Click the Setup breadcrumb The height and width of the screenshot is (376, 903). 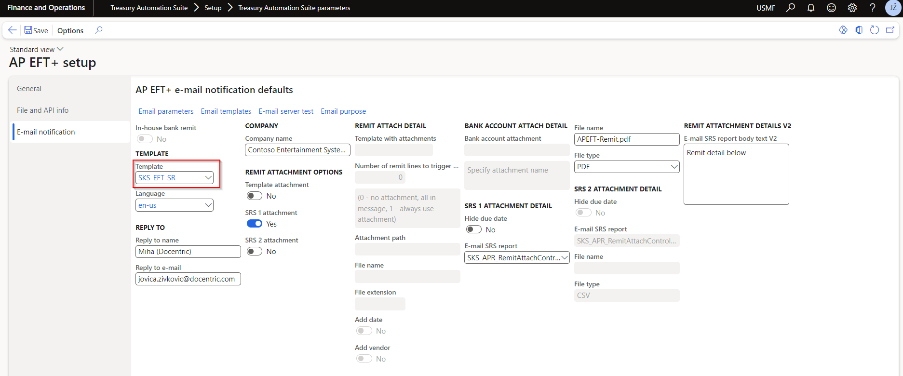213,8
